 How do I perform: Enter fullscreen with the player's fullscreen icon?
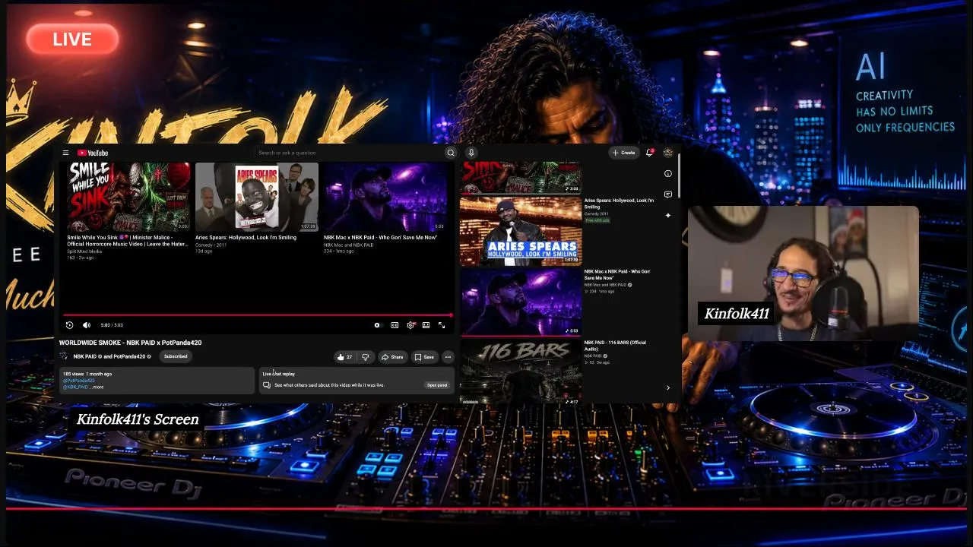[x=442, y=325]
